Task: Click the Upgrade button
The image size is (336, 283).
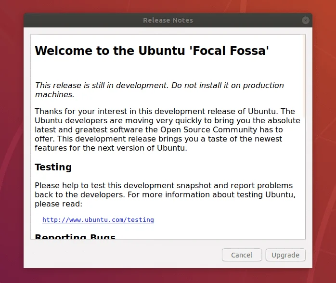Action: (x=285, y=255)
